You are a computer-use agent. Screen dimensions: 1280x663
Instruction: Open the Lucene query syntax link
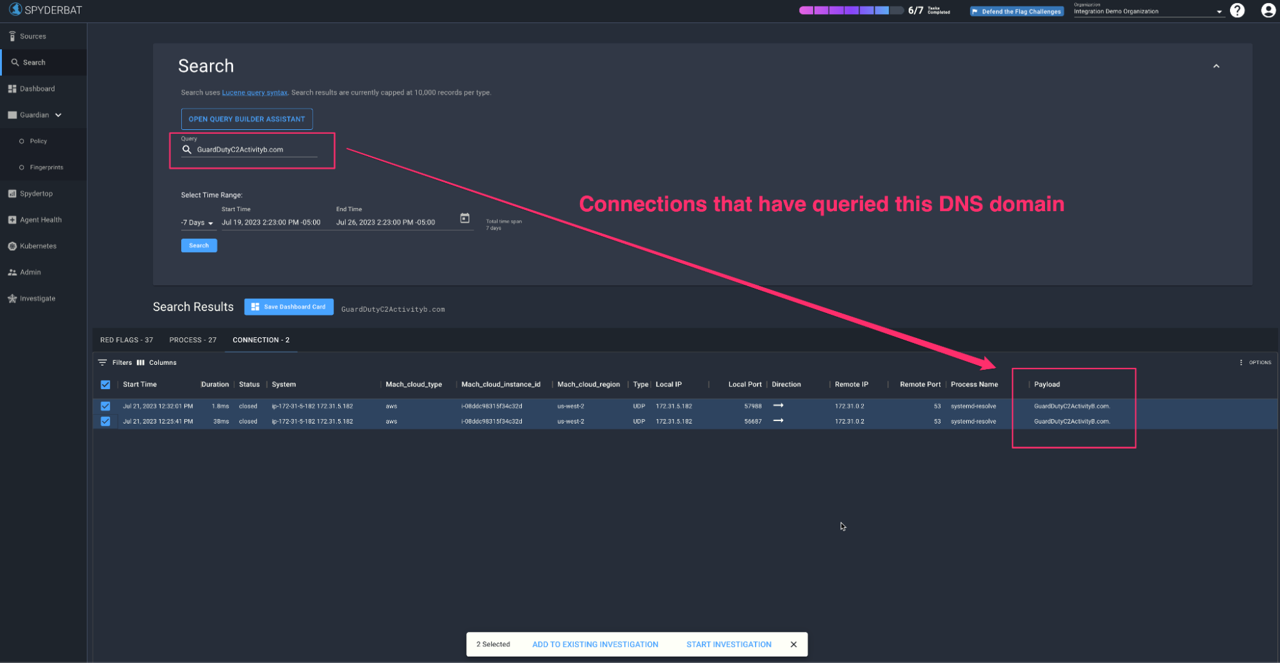(x=254, y=93)
